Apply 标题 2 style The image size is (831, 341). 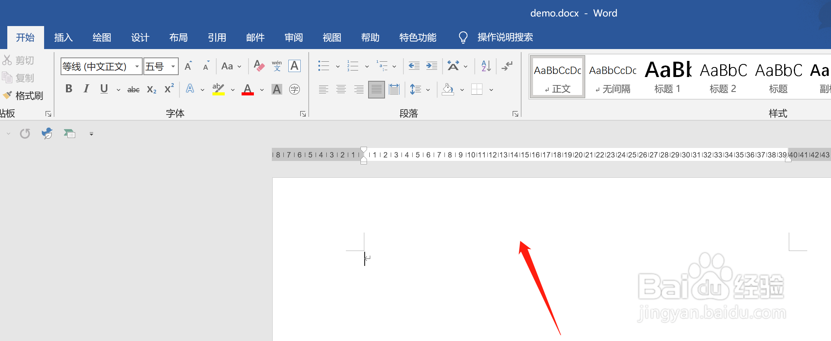[723, 77]
